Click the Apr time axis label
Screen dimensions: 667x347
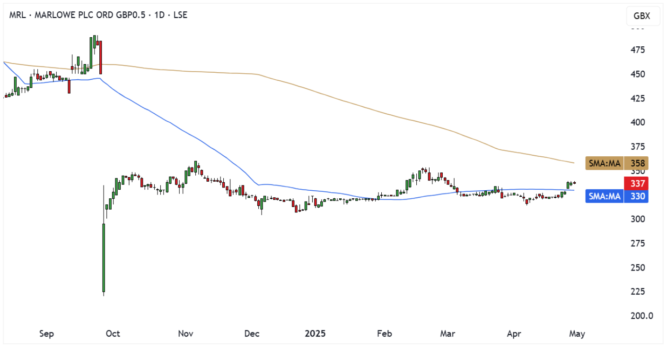[x=514, y=334]
